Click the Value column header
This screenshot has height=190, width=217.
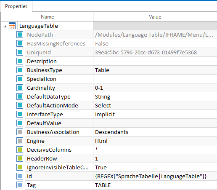[155, 17]
